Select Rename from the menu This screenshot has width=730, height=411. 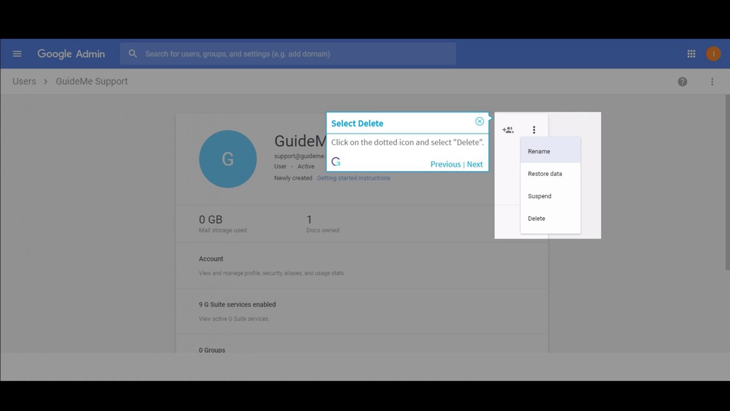click(x=550, y=151)
